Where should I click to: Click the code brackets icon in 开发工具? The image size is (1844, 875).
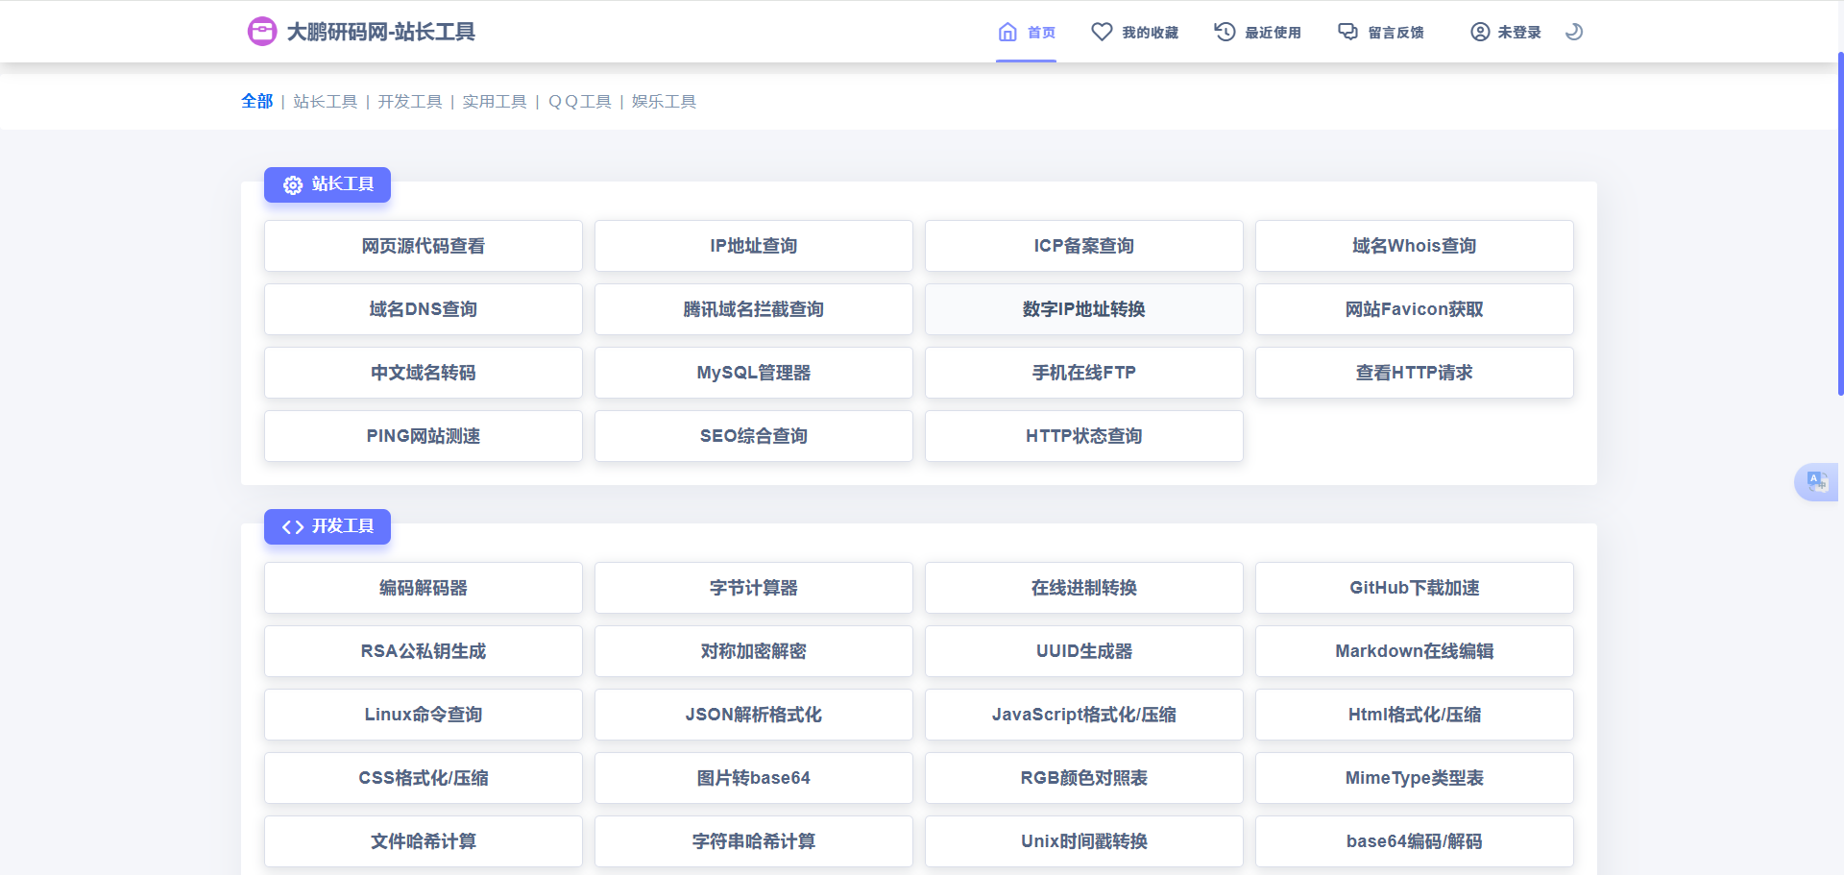(293, 526)
